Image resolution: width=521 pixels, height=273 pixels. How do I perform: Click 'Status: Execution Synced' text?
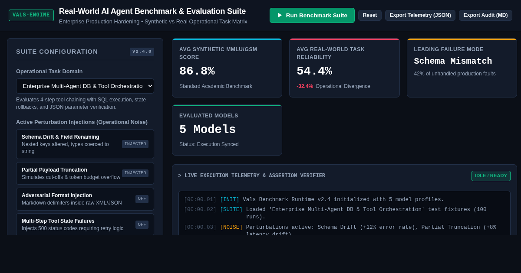click(x=209, y=144)
